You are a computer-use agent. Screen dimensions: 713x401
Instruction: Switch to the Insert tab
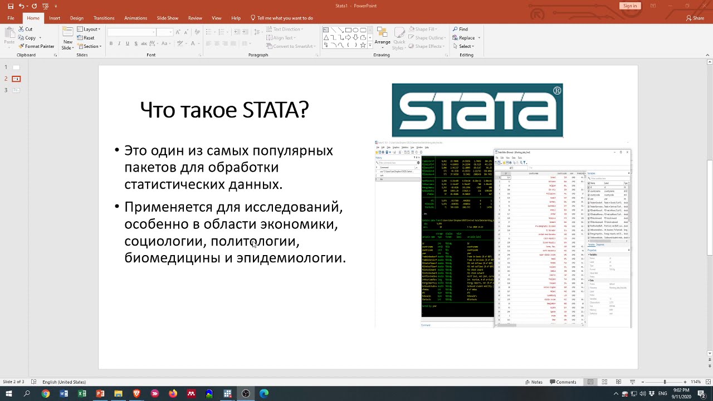55,18
